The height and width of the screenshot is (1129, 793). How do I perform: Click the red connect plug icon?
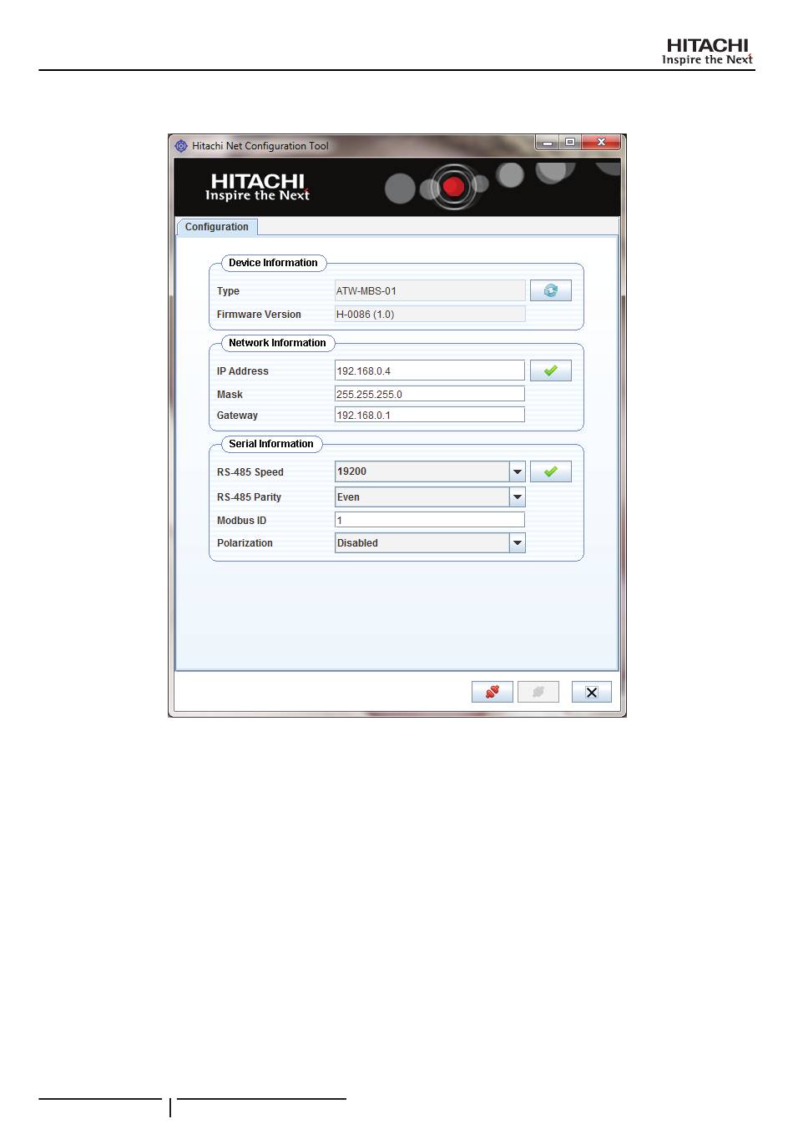pos(492,692)
